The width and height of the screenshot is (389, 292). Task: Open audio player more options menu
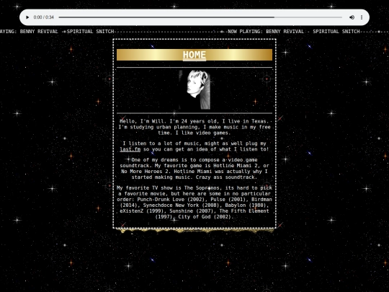[x=362, y=17]
